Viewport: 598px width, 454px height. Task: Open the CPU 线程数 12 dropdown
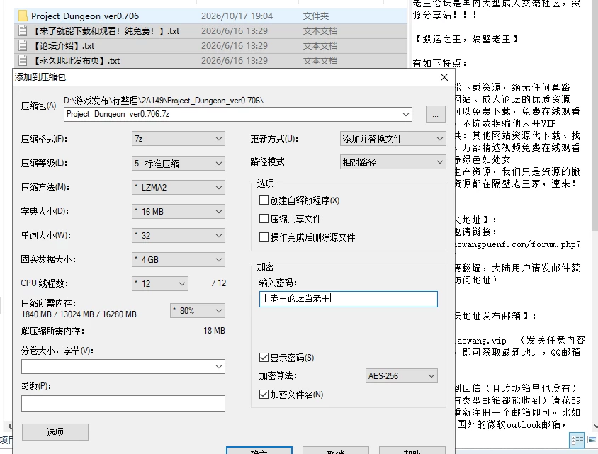(160, 283)
